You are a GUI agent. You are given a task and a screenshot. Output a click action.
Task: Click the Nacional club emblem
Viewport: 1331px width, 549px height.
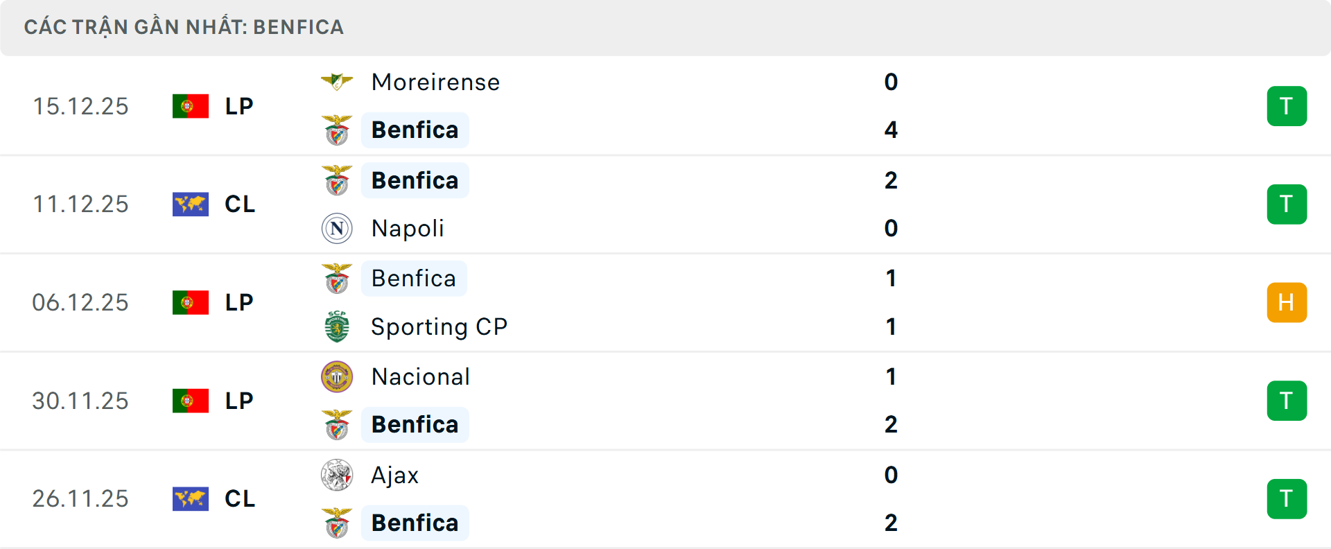(338, 377)
